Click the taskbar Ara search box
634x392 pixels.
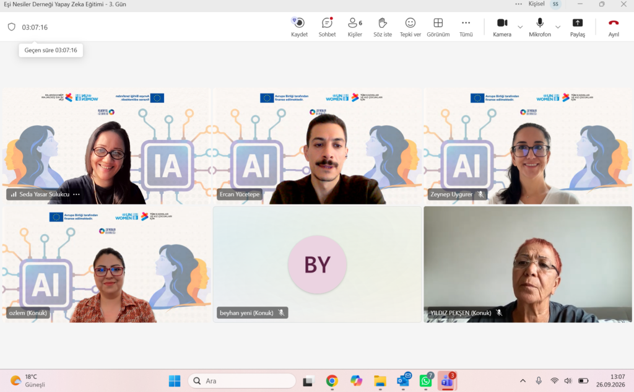point(242,381)
